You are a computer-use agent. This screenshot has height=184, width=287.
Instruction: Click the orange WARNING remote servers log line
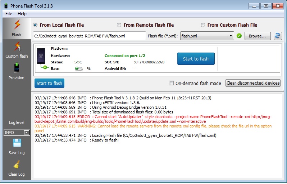pos(153,129)
